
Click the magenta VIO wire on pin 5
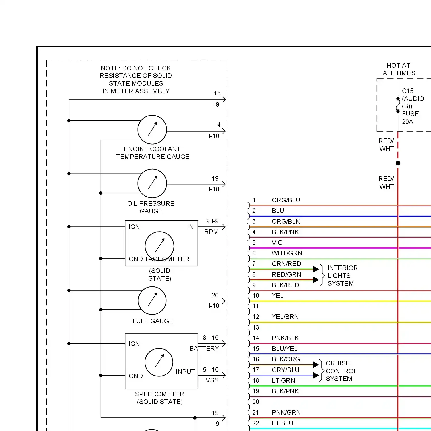pyautogui.click(x=340, y=248)
